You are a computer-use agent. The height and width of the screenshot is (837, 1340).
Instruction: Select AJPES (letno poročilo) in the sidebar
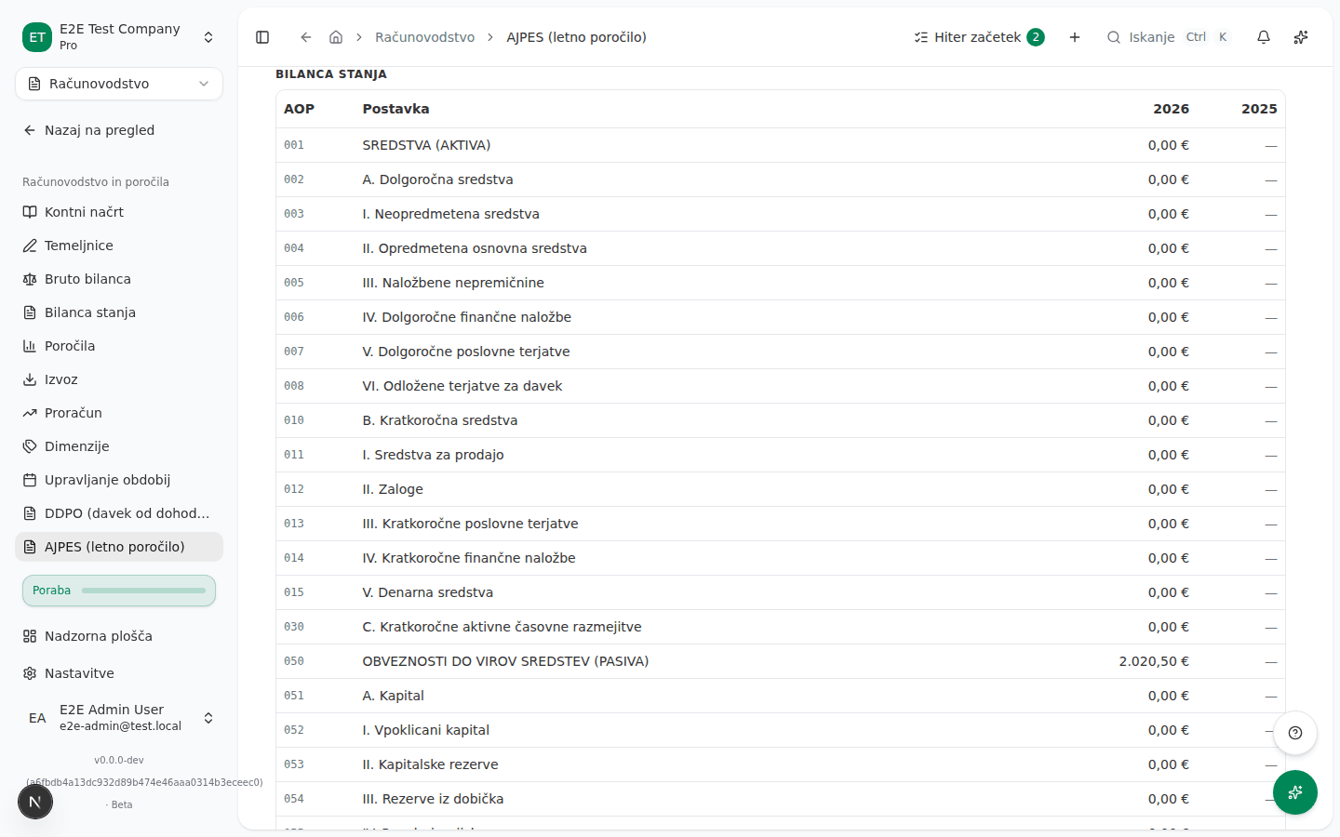(x=119, y=547)
